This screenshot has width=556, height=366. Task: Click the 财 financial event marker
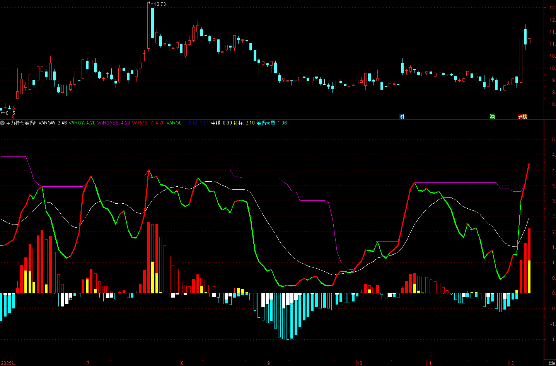coord(402,117)
